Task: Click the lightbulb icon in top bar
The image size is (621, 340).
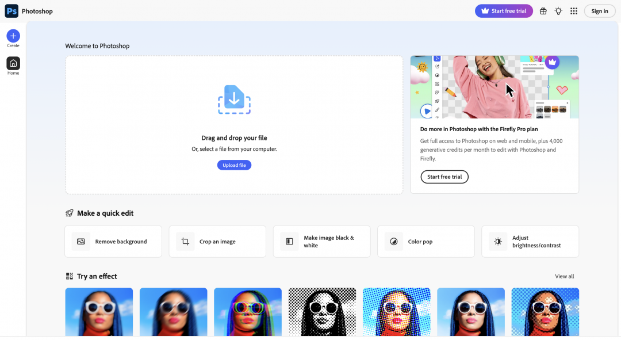Action: click(x=558, y=11)
